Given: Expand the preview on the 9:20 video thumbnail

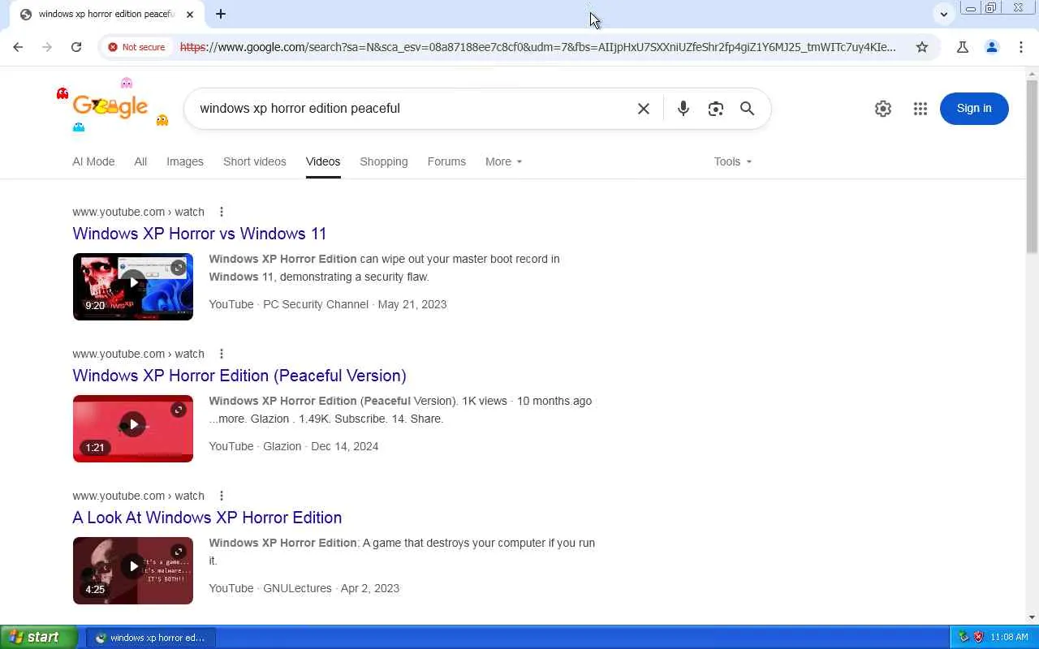Looking at the screenshot, I should point(179,268).
